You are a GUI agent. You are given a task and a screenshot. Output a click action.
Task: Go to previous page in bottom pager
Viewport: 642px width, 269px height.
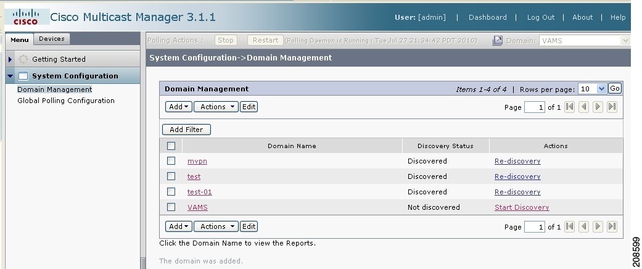pyautogui.click(x=584, y=226)
